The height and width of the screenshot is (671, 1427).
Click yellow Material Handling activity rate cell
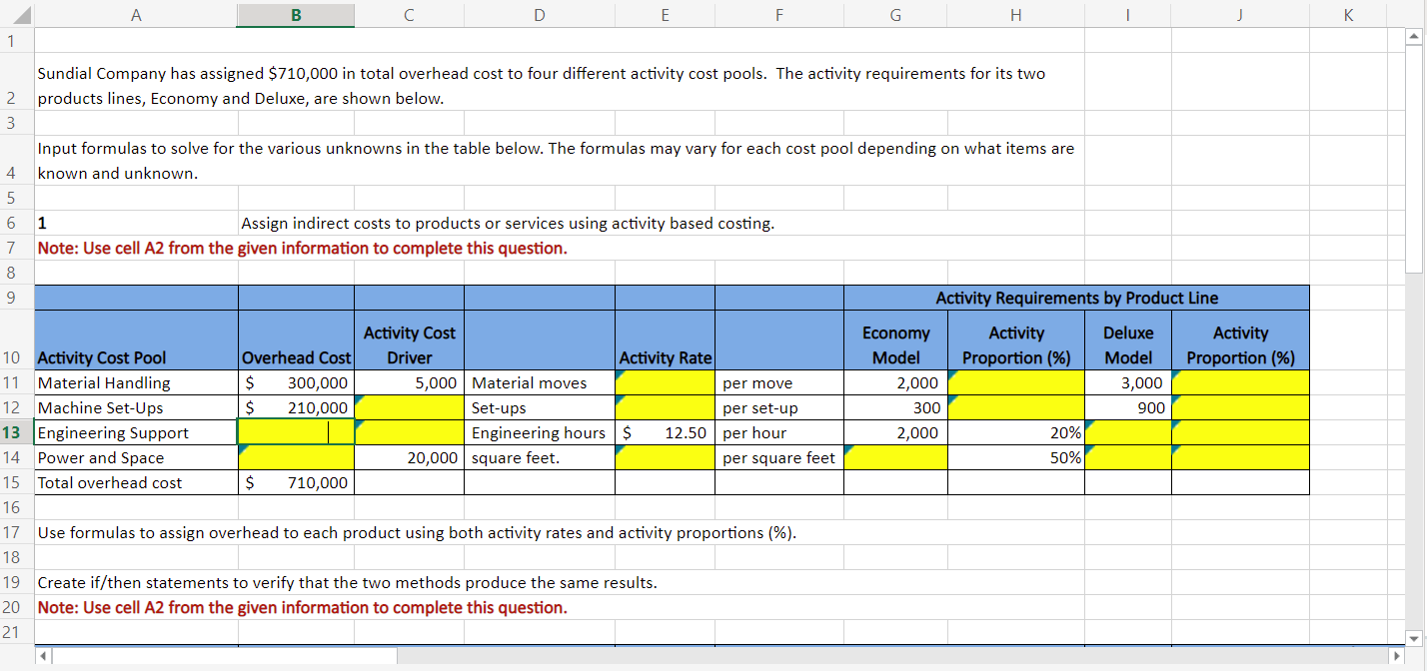click(x=665, y=382)
